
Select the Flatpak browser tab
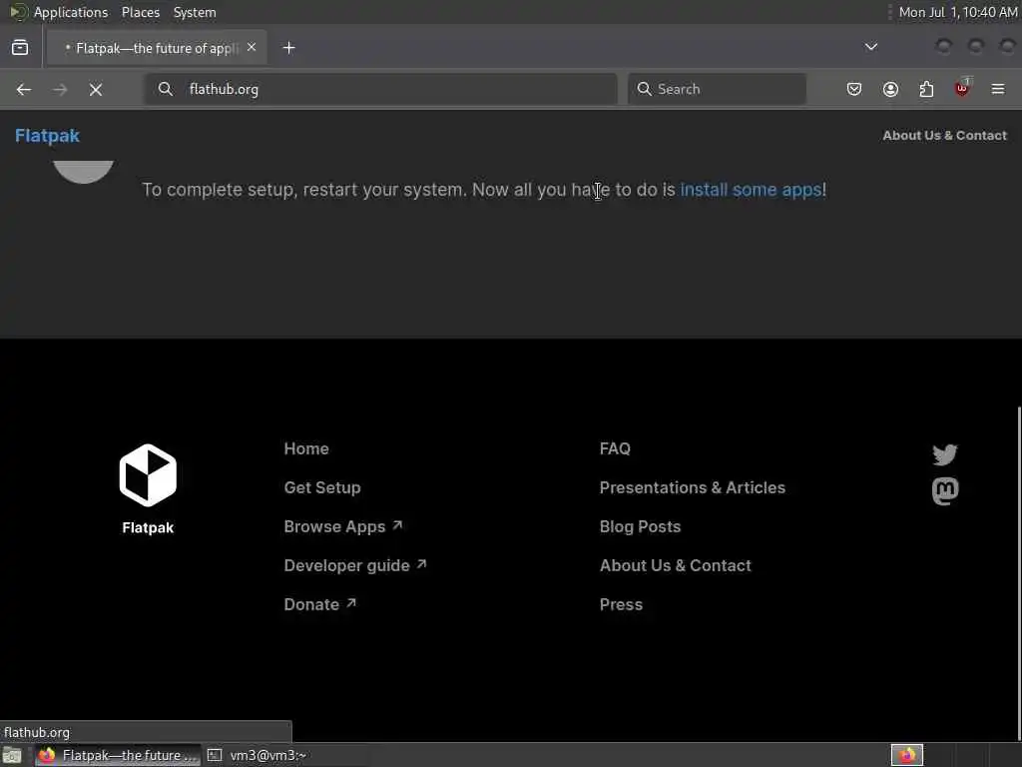(x=157, y=48)
